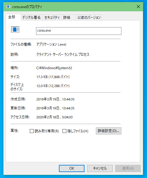The height and width of the screenshot is (178, 147).
Task: Close the csrss.exe properties dialog
Action: point(138,7)
